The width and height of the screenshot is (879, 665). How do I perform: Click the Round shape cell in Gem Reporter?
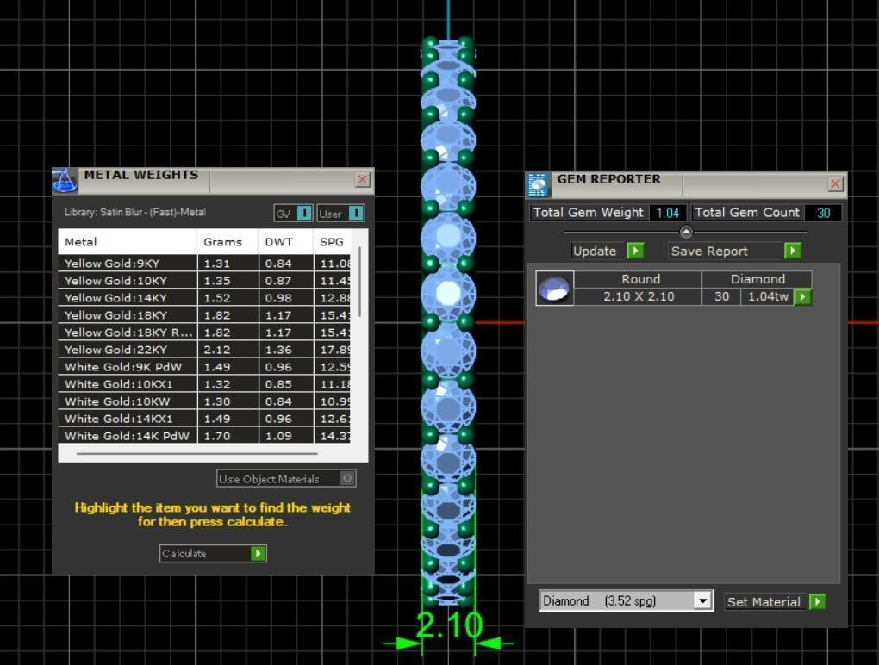[x=639, y=279]
